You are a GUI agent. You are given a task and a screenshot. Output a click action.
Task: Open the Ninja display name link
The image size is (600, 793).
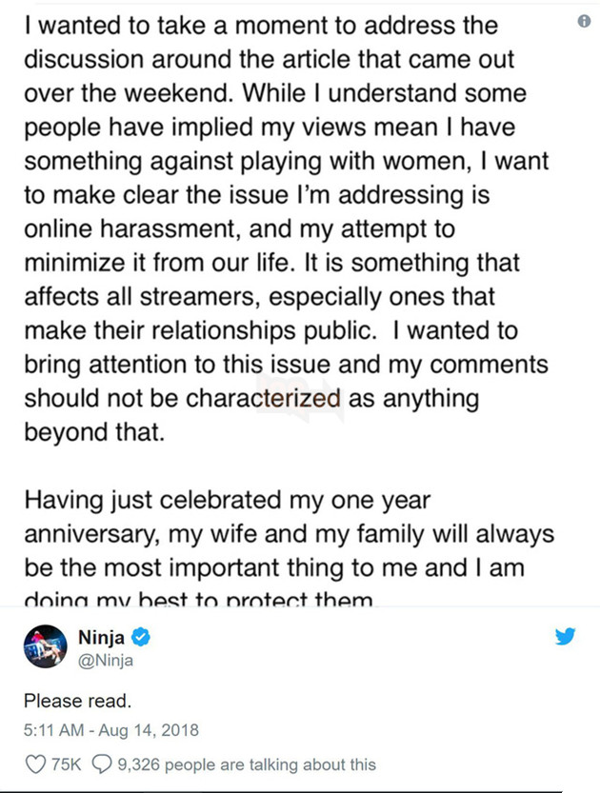[x=101, y=638]
